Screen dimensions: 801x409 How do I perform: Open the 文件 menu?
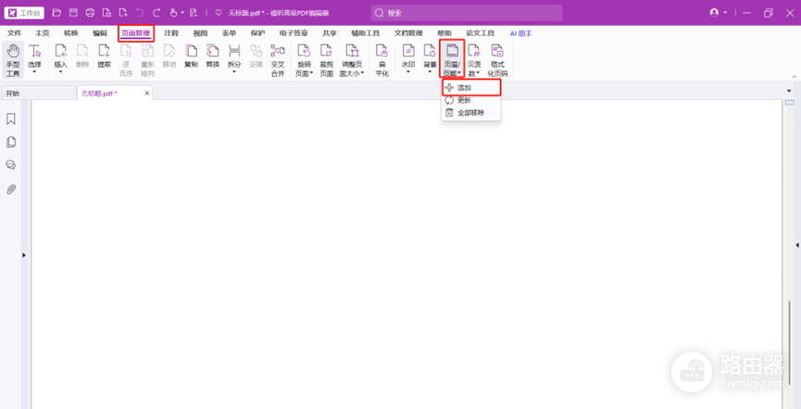(x=14, y=33)
